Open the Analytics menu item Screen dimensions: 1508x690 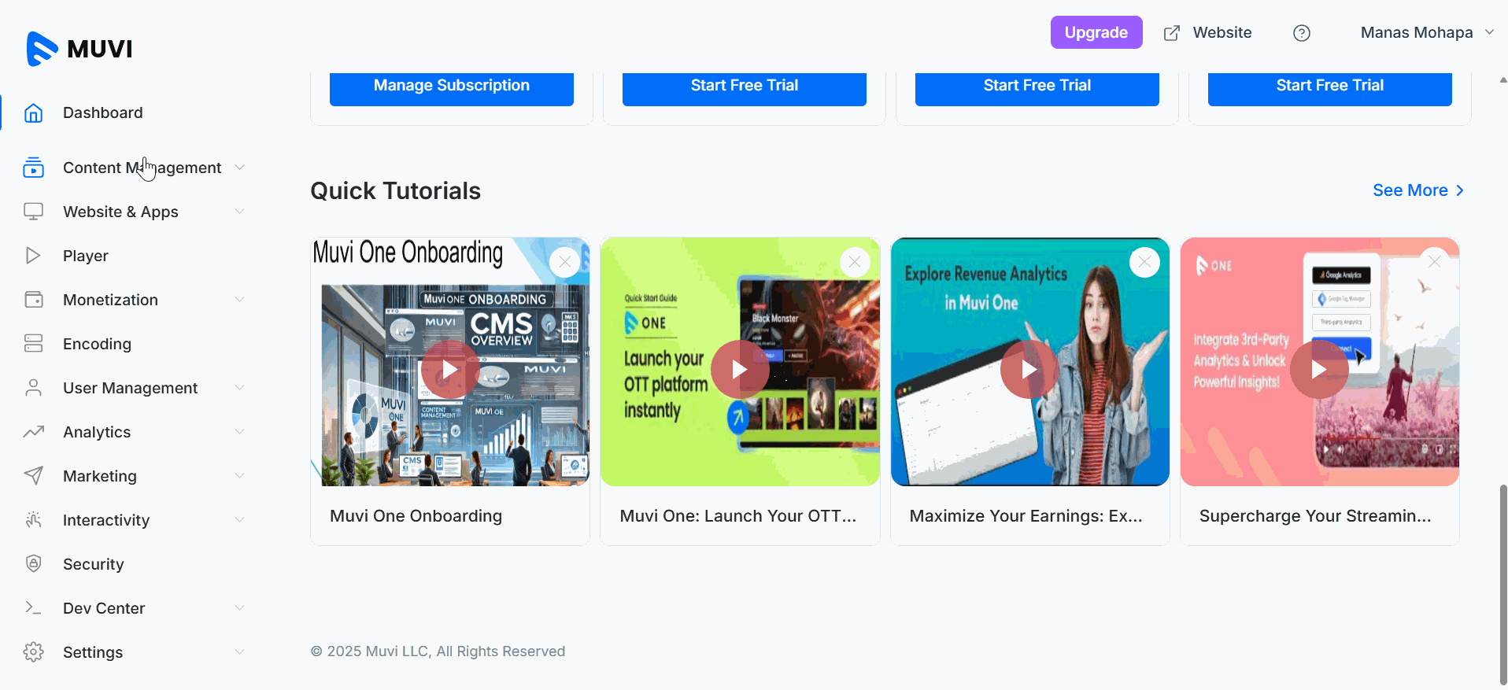pyautogui.click(x=97, y=432)
